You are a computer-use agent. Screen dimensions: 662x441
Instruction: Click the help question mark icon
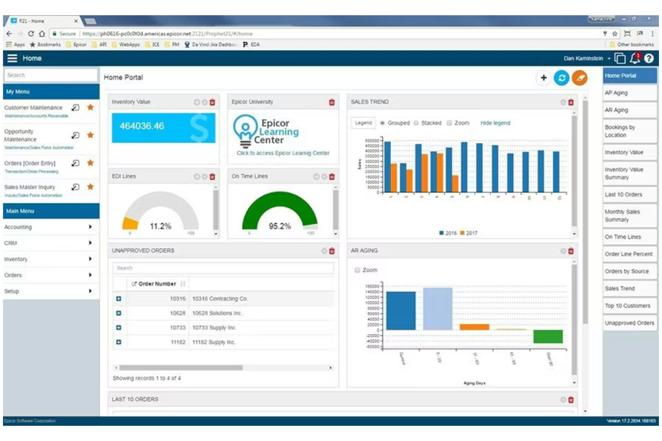649,58
